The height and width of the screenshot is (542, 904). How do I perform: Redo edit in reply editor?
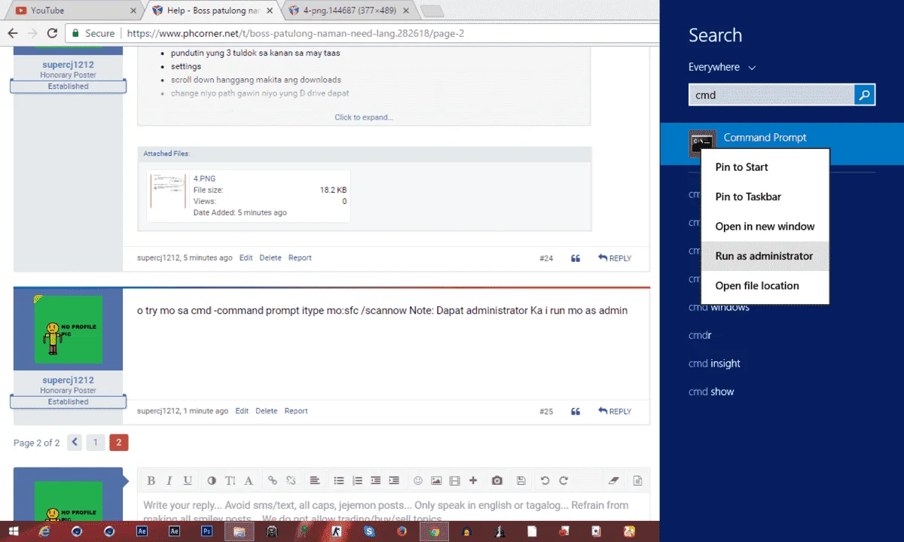(563, 480)
